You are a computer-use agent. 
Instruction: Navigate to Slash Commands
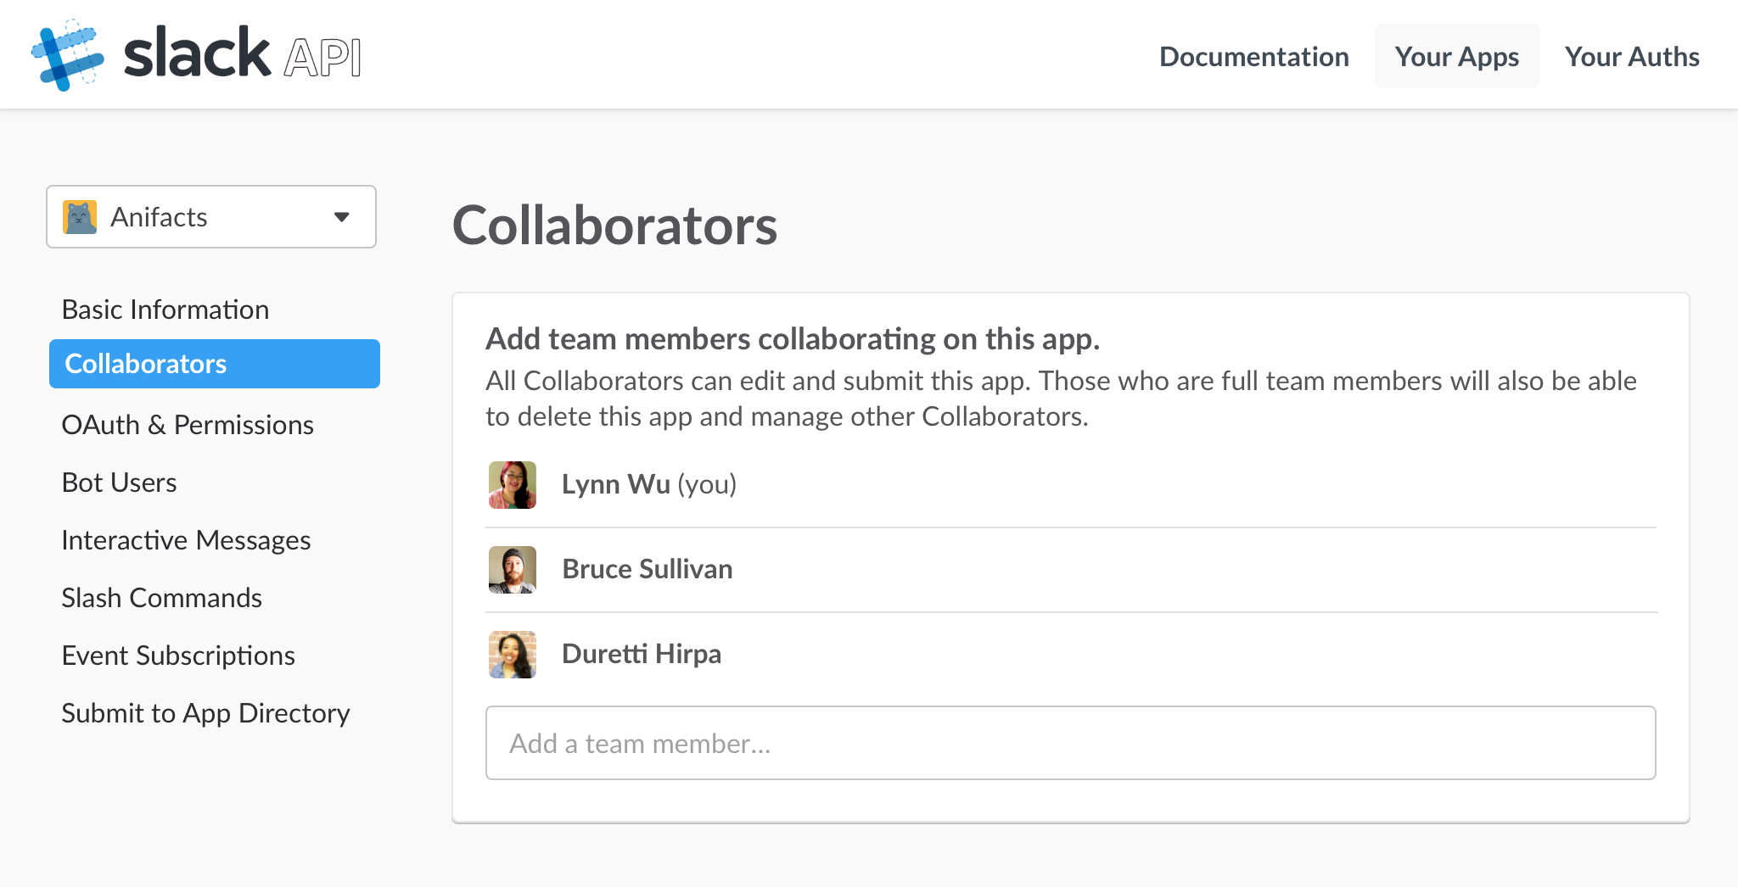pyautogui.click(x=162, y=598)
